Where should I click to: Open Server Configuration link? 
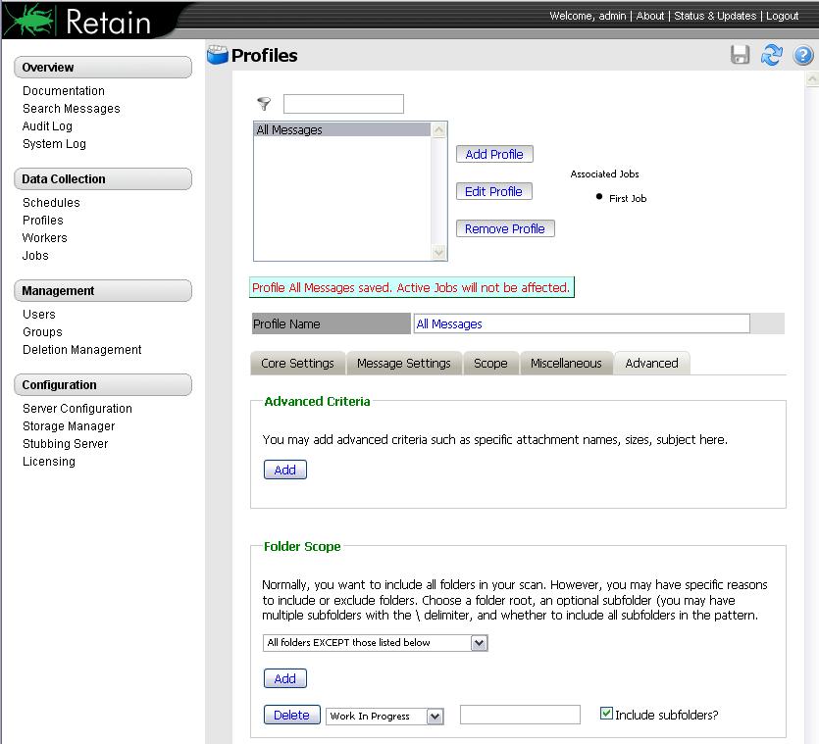coord(77,409)
